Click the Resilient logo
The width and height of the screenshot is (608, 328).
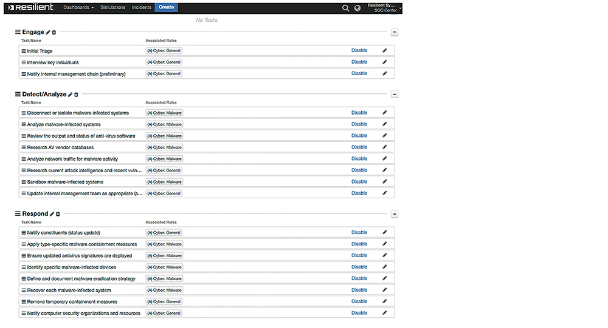click(x=30, y=7)
